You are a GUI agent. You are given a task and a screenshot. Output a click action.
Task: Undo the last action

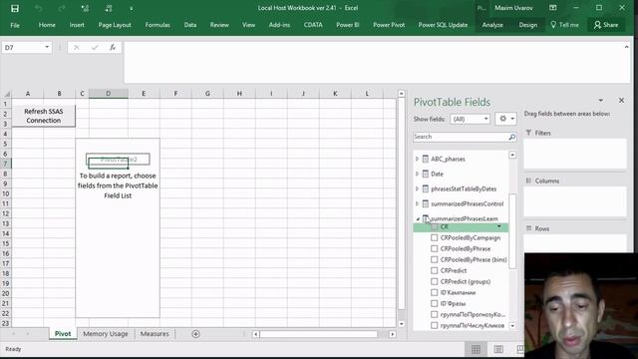click(x=39, y=8)
